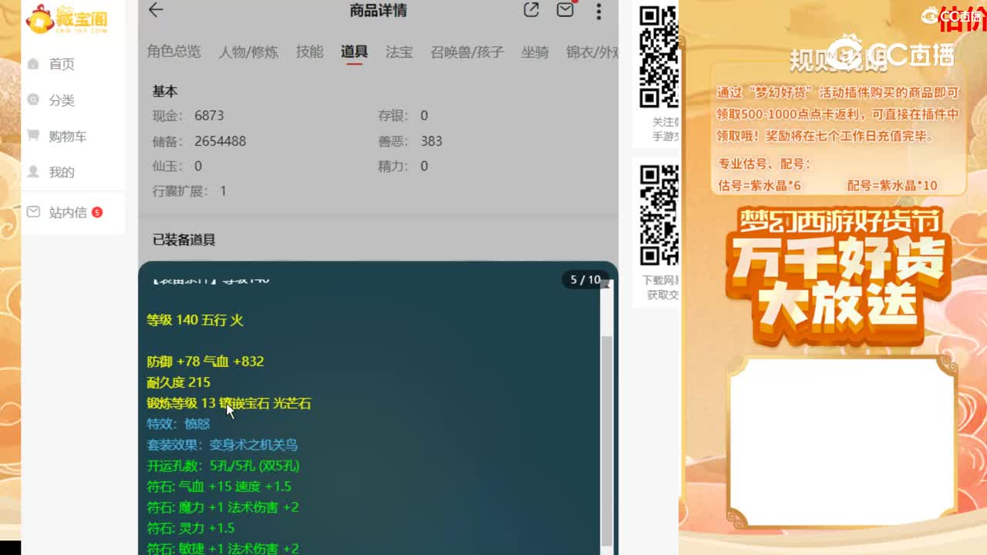Click the 藏宝阁 logo
The image size is (987, 555).
[66, 18]
